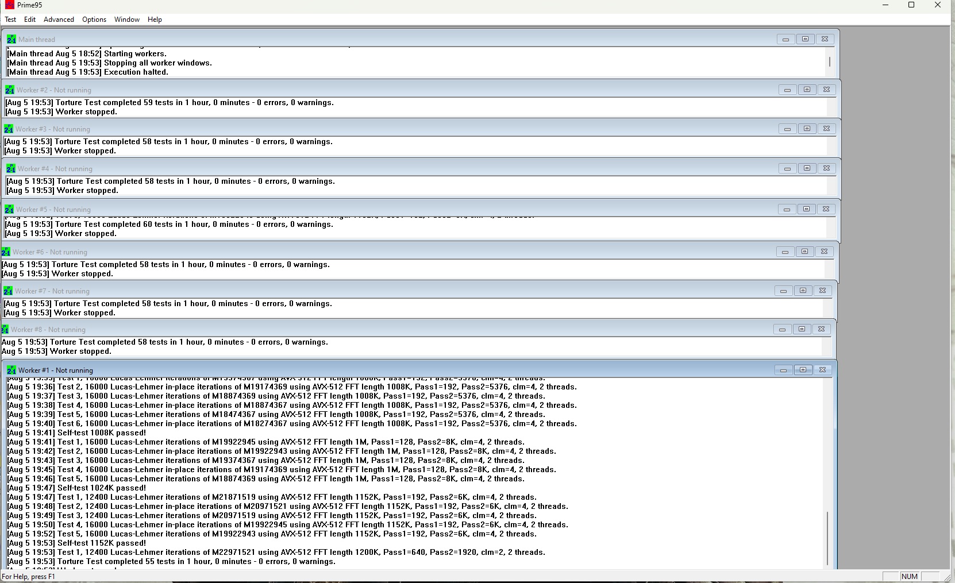
Task: Close the Worker #3 child window
Action: (x=826, y=129)
